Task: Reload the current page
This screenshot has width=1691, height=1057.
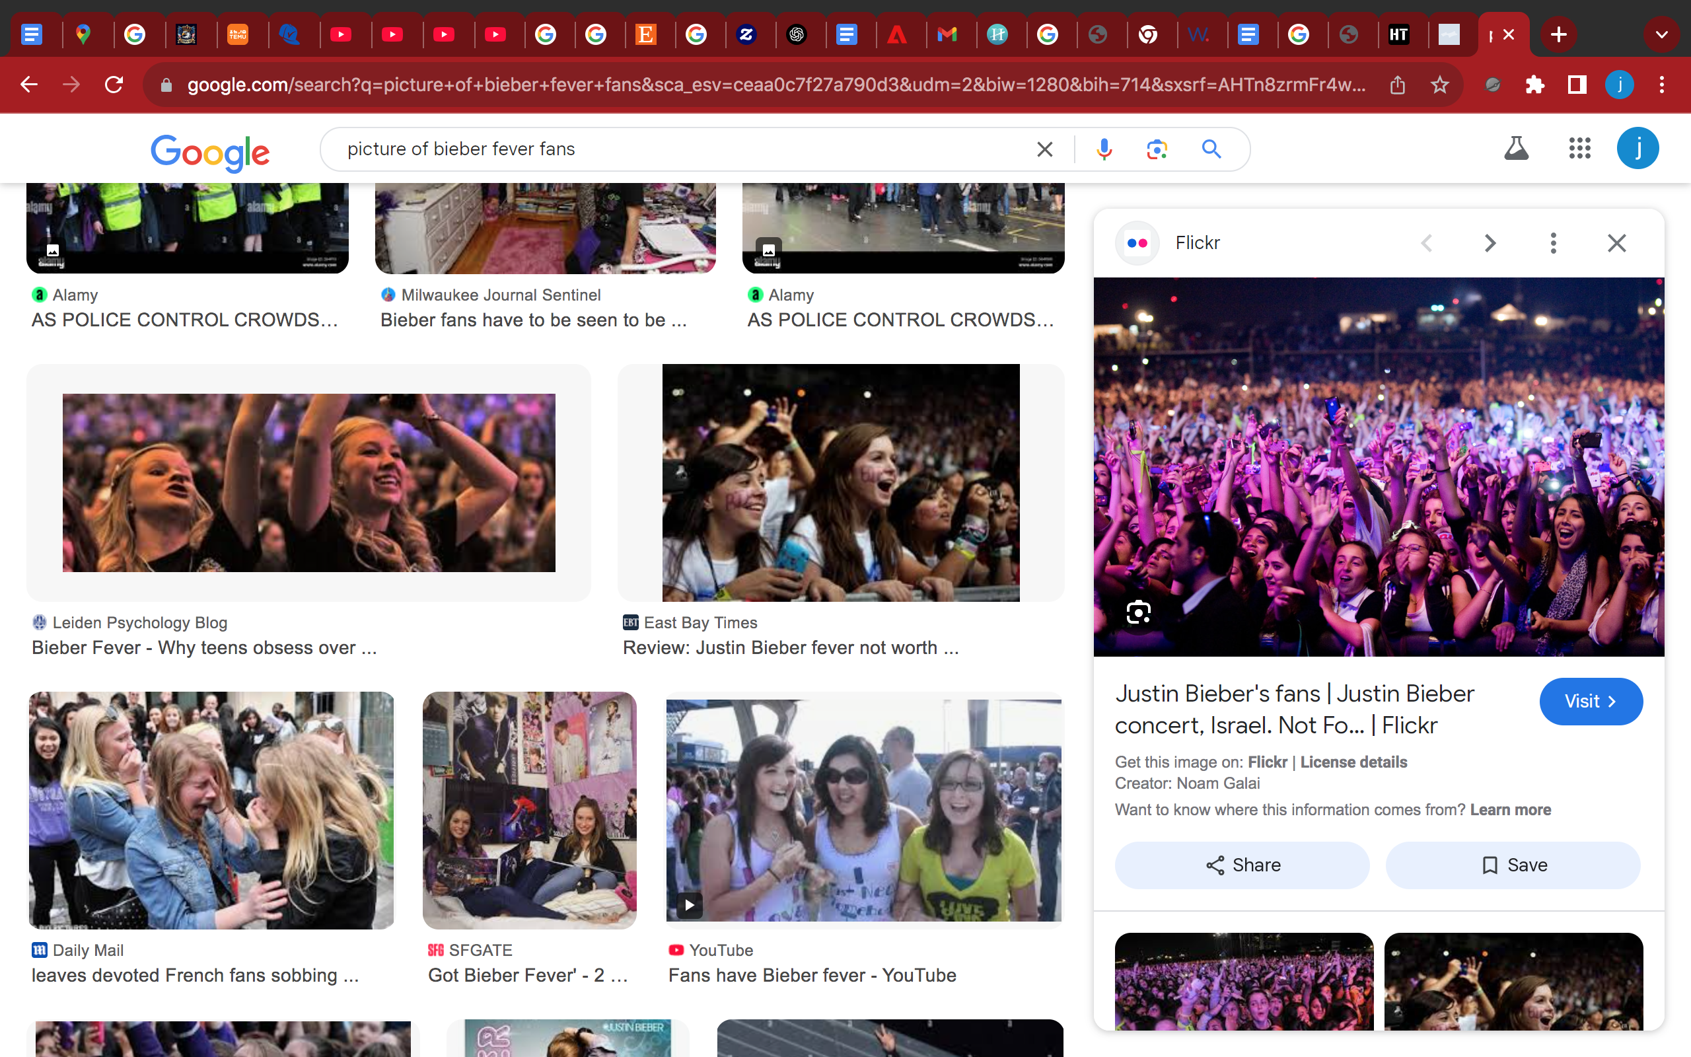Action: 114,85
